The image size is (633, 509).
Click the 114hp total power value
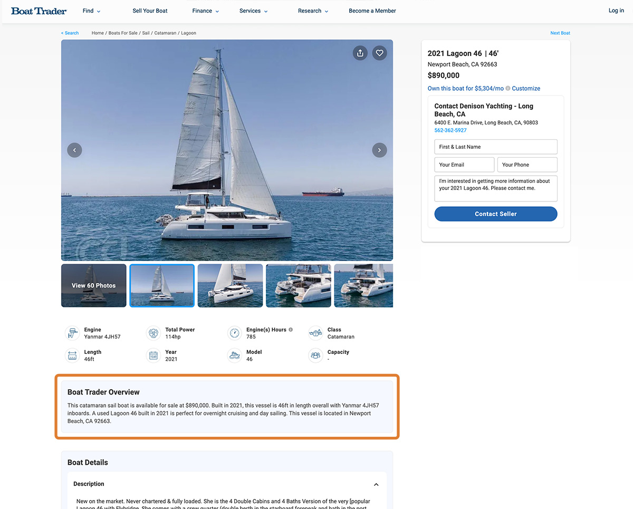[173, 337]
